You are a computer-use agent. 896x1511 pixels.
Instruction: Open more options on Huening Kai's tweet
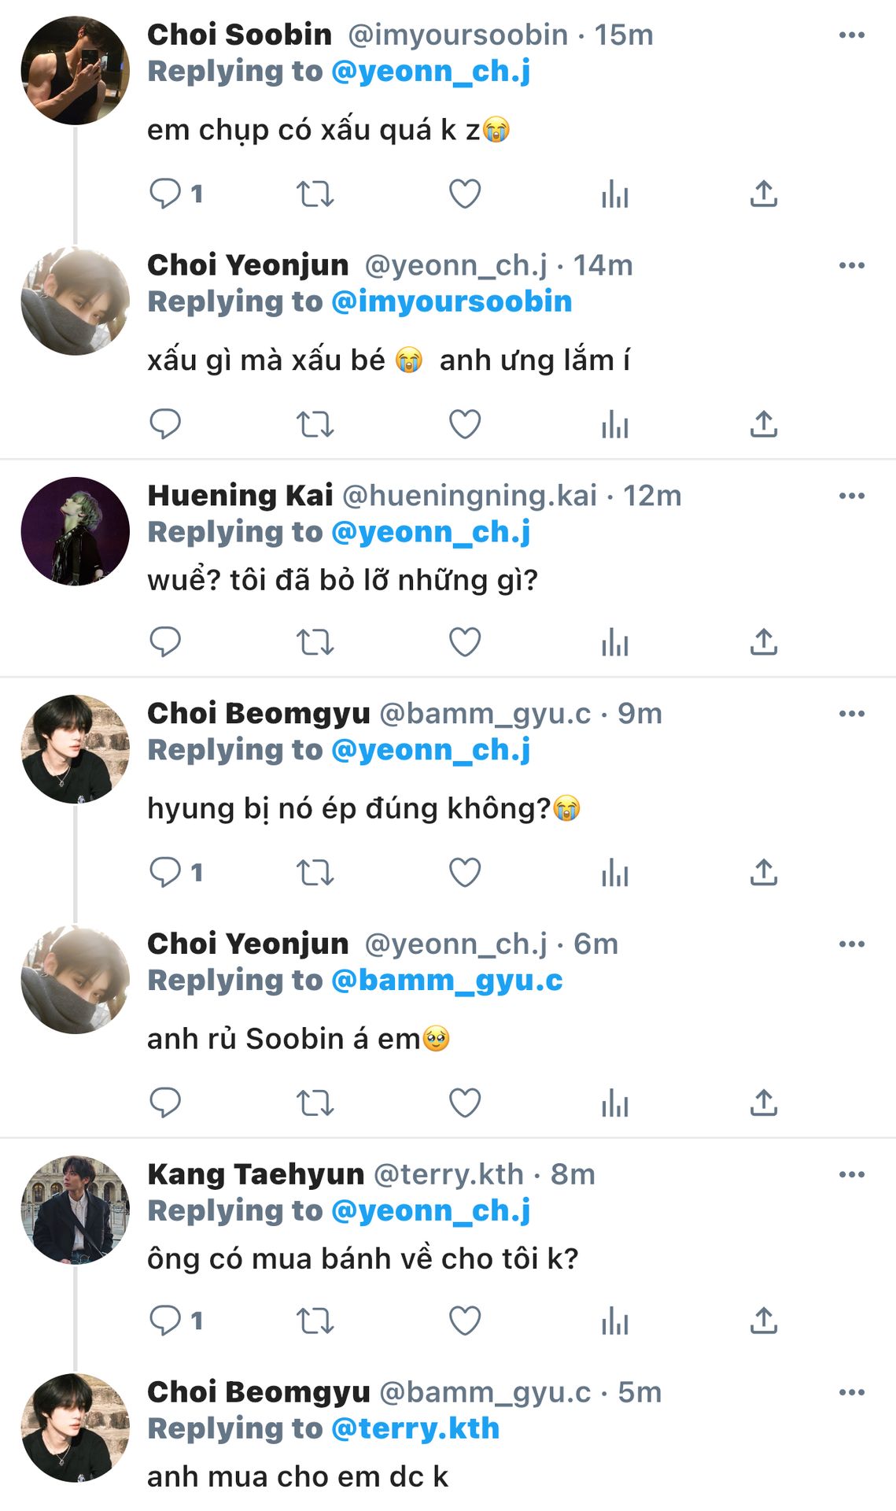tap(852, 496)
